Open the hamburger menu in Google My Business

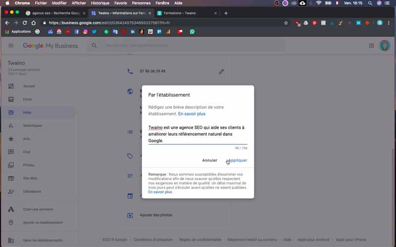11,45
